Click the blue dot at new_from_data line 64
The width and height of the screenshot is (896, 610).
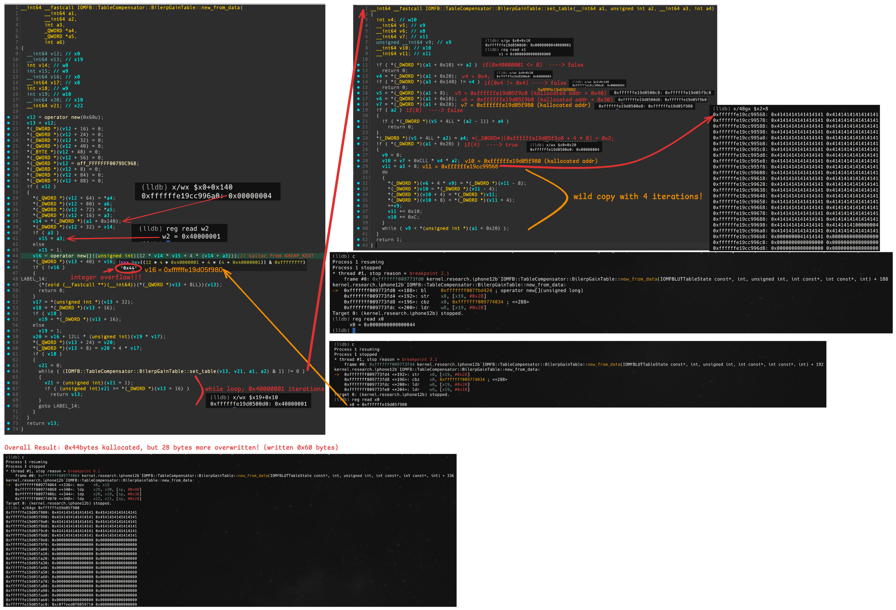point(9,371)
